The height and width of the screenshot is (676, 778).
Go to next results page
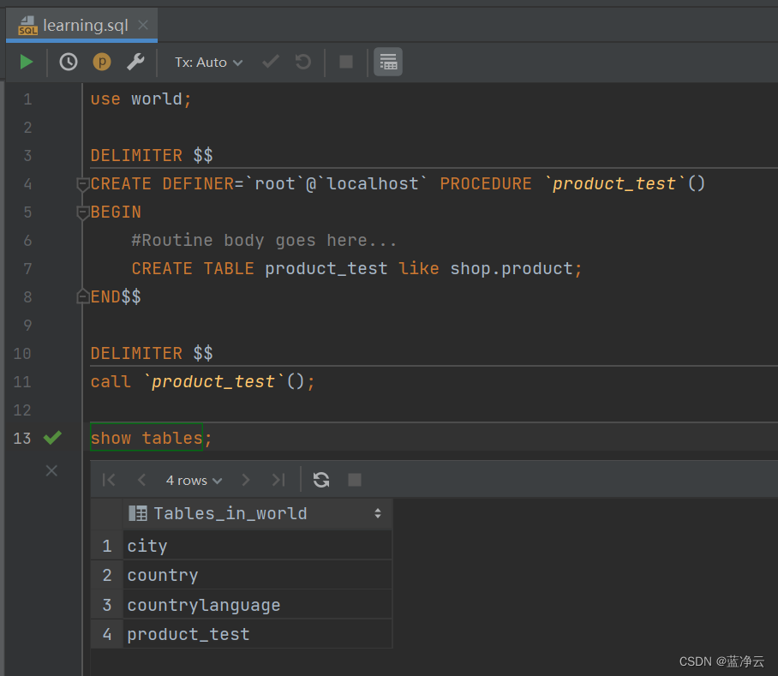[x=246, y=480]
